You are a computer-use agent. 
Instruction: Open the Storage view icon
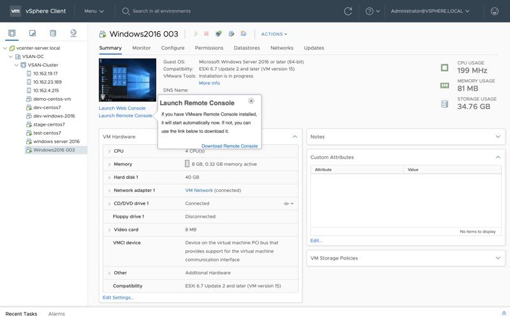coord(53,33)
